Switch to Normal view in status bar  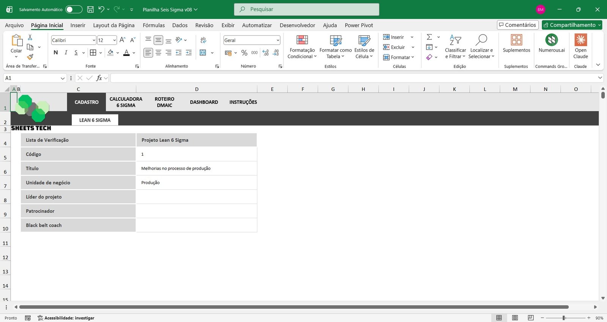tap(499, 318)
